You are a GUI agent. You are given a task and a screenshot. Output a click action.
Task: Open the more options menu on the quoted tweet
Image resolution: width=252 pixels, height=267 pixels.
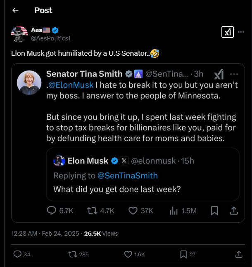[x=234, y=74]
